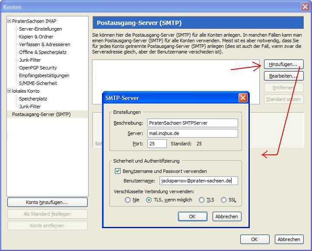The height and width of the screenshot is (251, 312).
Task: Collapse the PiratenSachsen IMAP tree node
Action: [10, 21]
